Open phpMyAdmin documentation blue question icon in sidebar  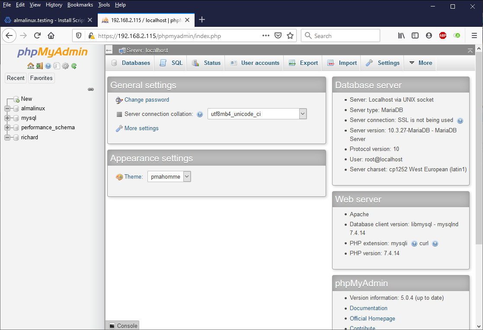(48, 66)
